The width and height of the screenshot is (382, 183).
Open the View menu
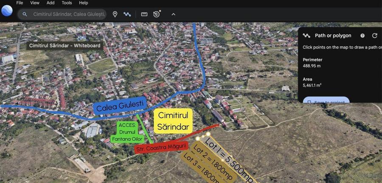35,3
